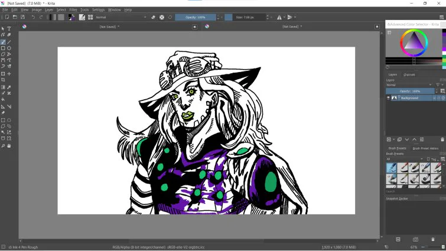This screenshot has width=446, height=251.
Task: Select the Gradient tool
Action: click(x=3, y=87)
